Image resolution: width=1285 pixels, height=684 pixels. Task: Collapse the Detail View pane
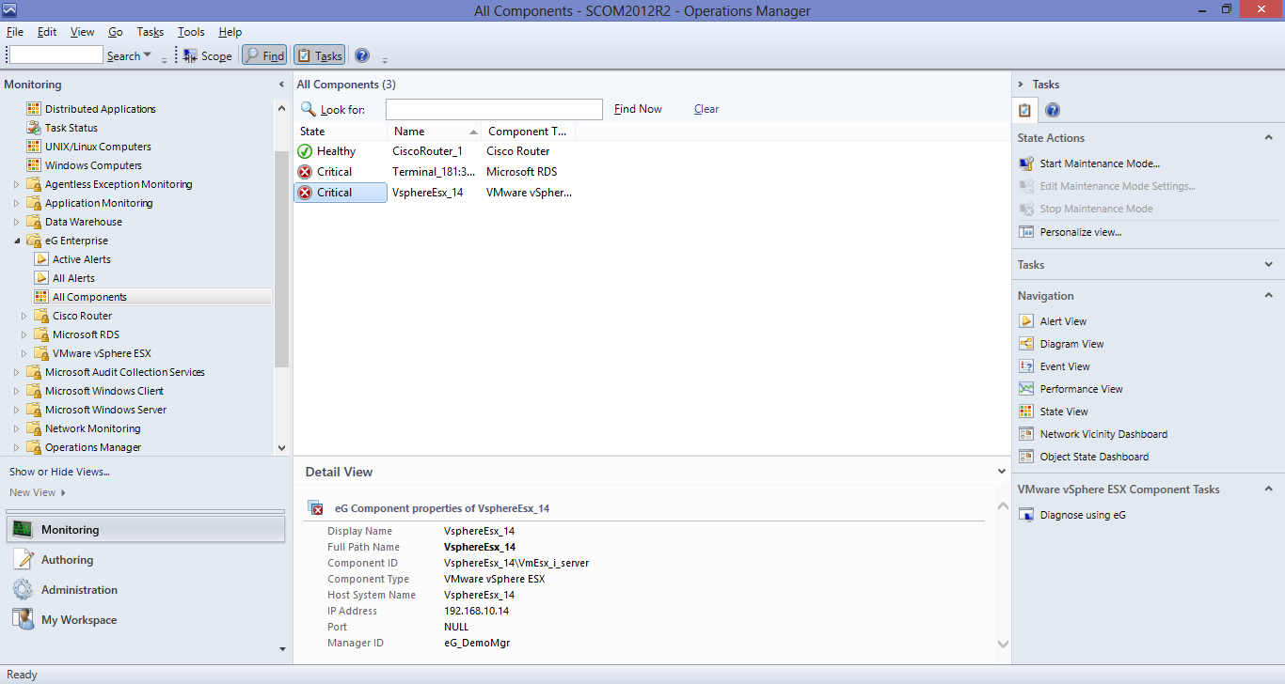tap(1002, 472)
